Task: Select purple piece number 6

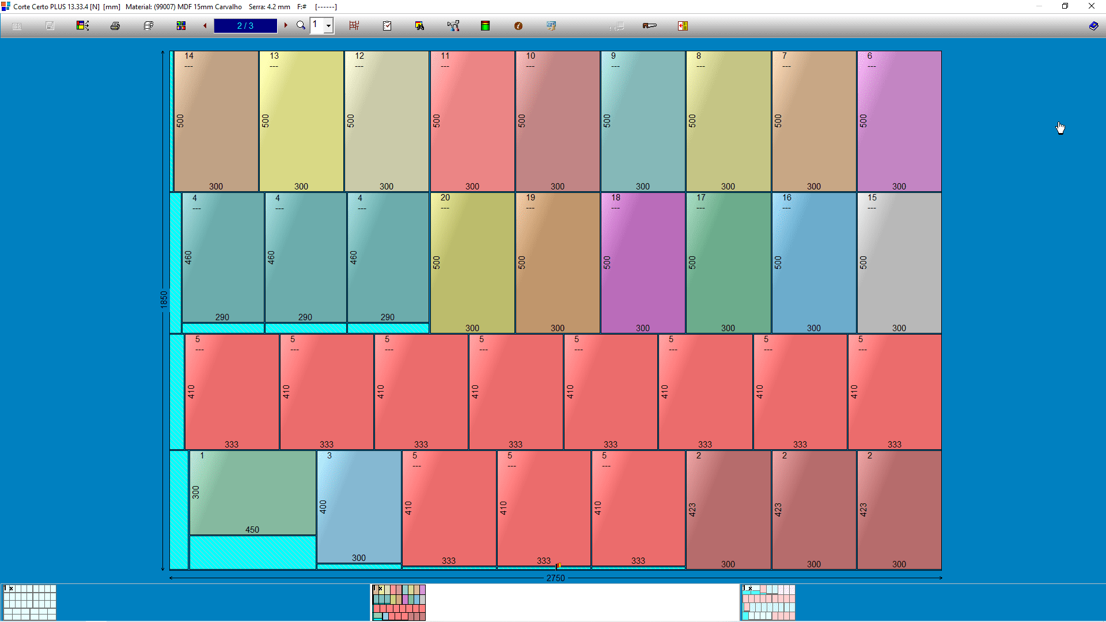Action: [x=899, y=121]
